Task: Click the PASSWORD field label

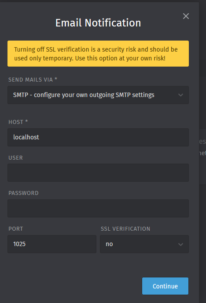Action: point(23,193)
